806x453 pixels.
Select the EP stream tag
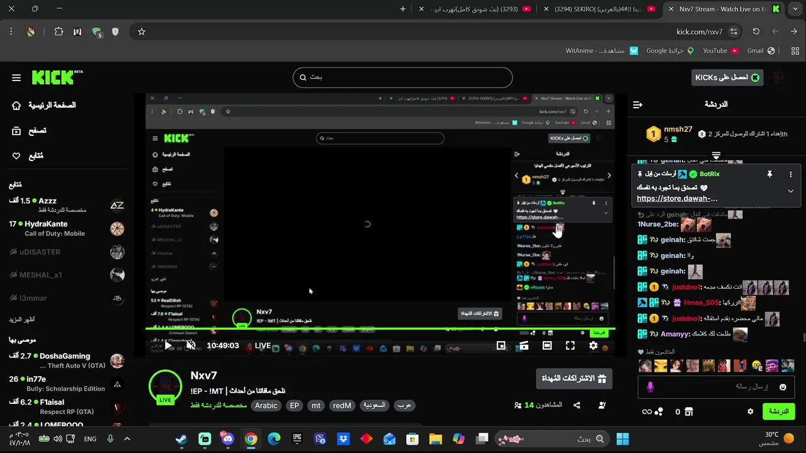tap(294, 406)
